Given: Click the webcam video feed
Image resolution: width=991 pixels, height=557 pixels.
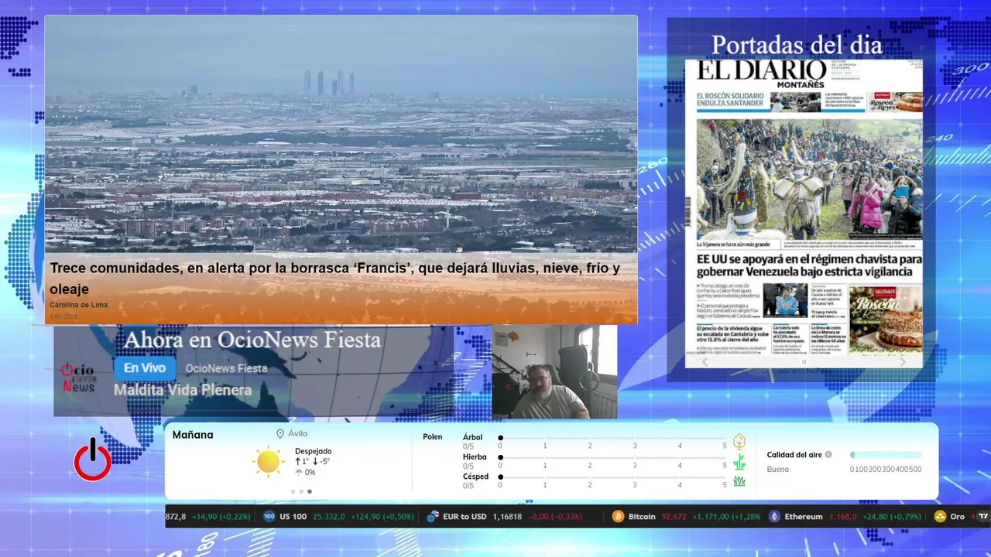Looking at the screenshot, I should (554, 372).
